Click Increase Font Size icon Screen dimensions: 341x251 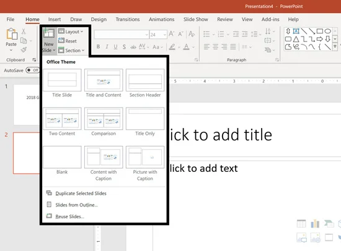(172, 34)
